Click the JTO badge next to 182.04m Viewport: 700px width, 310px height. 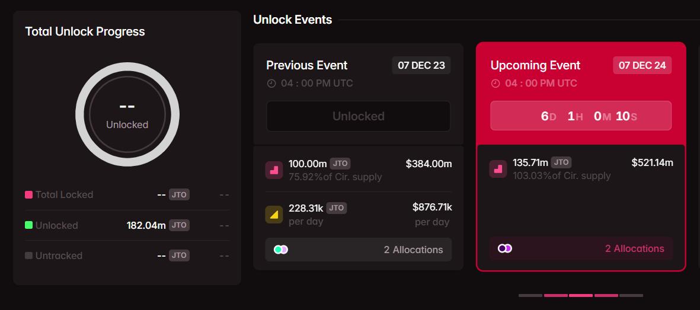pos(179,225)
